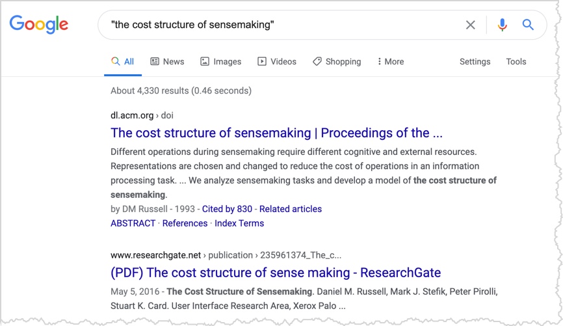Expand the More search categories menu
563x326 pixels.
[390, 61]
